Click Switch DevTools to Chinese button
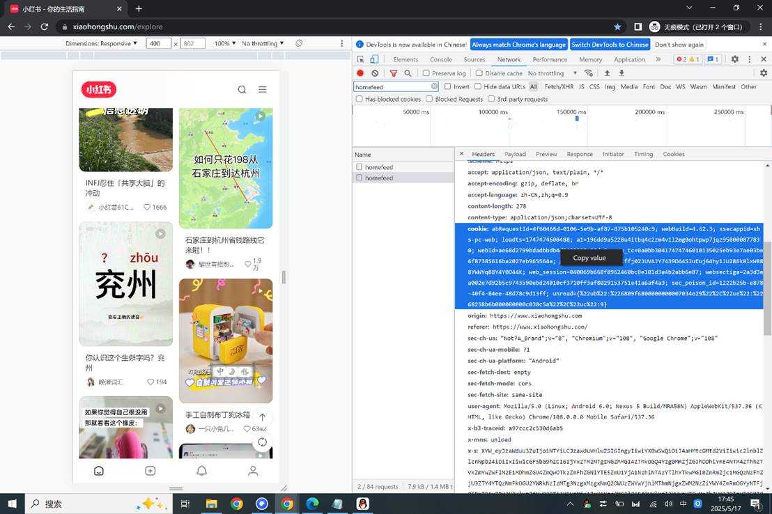772x514 pixels. tap(610, 45)
